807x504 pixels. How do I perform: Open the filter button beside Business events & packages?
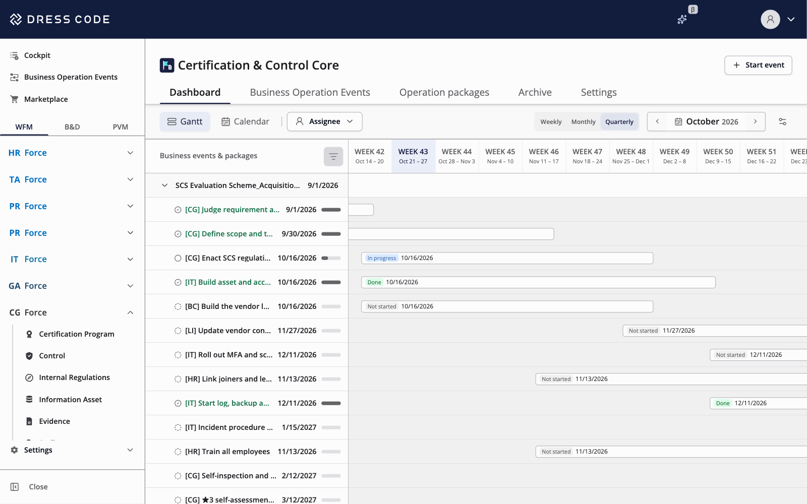coord(333,156)
